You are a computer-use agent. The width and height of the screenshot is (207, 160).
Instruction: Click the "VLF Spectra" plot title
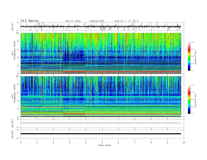coord(30,21)
